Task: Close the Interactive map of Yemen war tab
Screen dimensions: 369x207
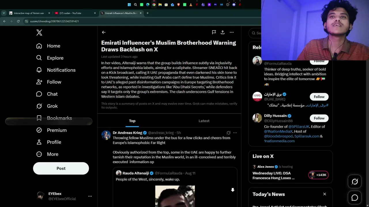Action: pos(49,13)
